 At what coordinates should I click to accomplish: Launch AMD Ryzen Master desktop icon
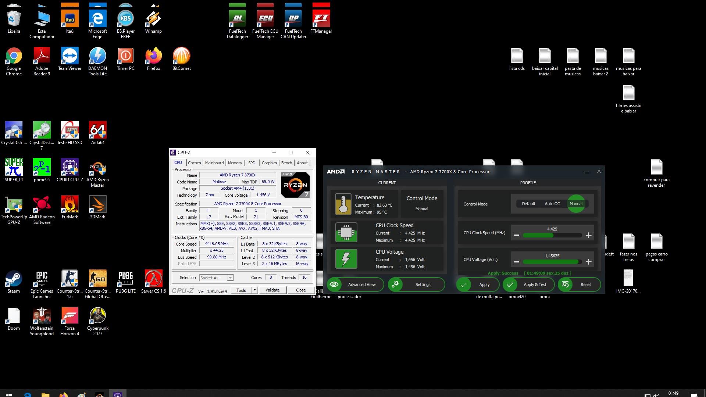pos(97,173)
